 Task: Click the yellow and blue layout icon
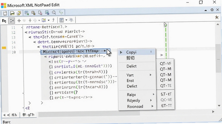tap(44, 20)
